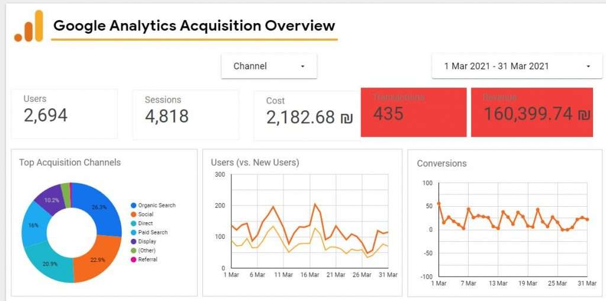Click the Referral legend label
The height and width of the screenshot is (301, 606).
147,260
